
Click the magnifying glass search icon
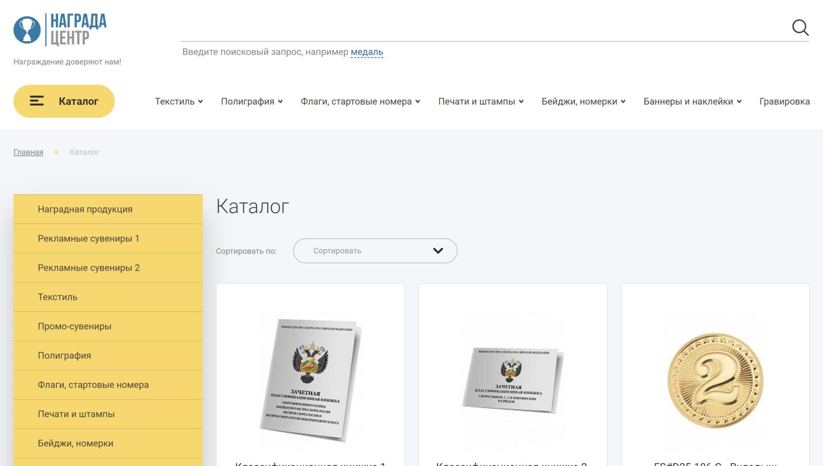click(800, 28)
